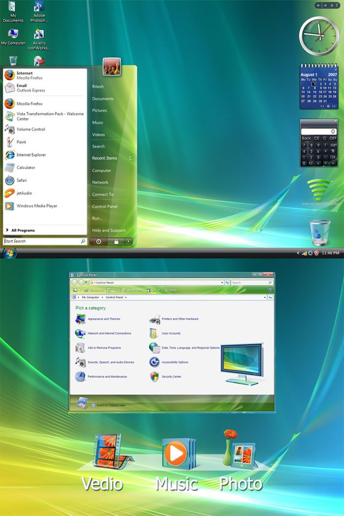Screen dimensions: 344x516
Task: Open Sounds, Speech, and Audio Devices
Action: point(105,362)
